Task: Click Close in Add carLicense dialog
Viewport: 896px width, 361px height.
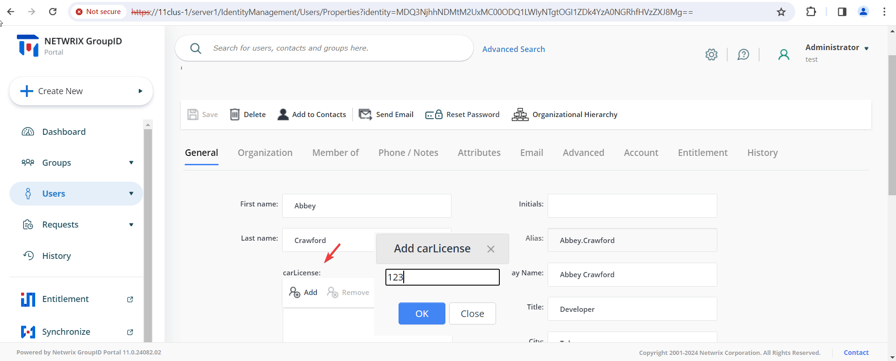Action: click(473, 314)
